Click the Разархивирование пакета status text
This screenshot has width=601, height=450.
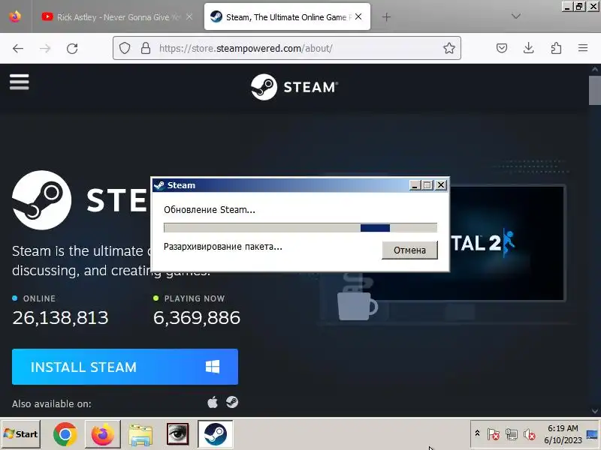coord(222,247)
